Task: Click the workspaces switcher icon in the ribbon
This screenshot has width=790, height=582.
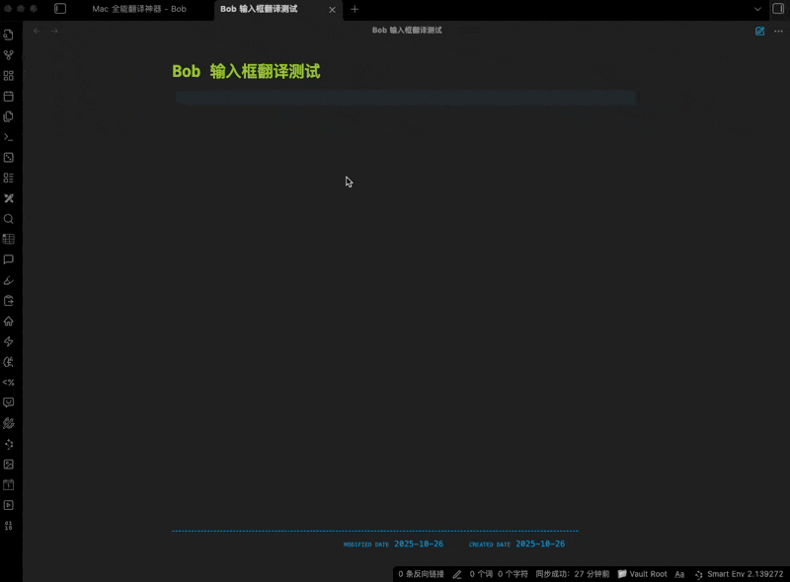Action: click(x=9, y=76)
